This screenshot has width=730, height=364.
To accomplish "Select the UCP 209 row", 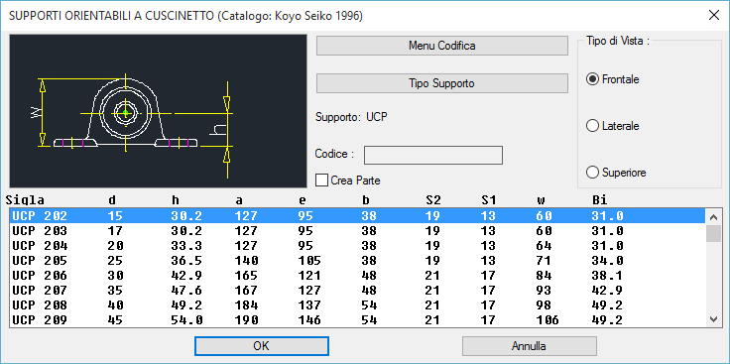I will [357, 320].
